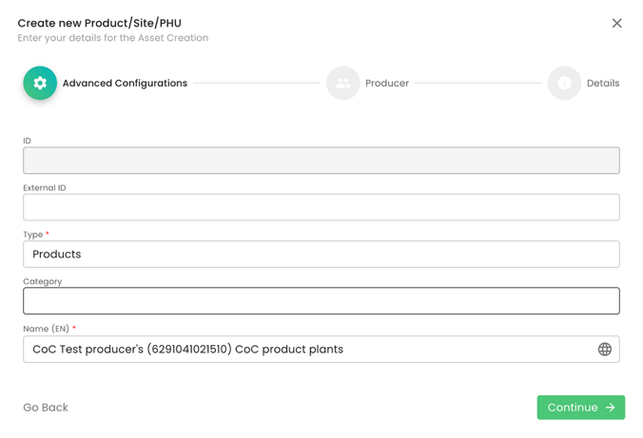Click the progress line between Advanced Configurations and Producer
The height and width of the screenshot is (438, 643).
[x=257, y=84]
